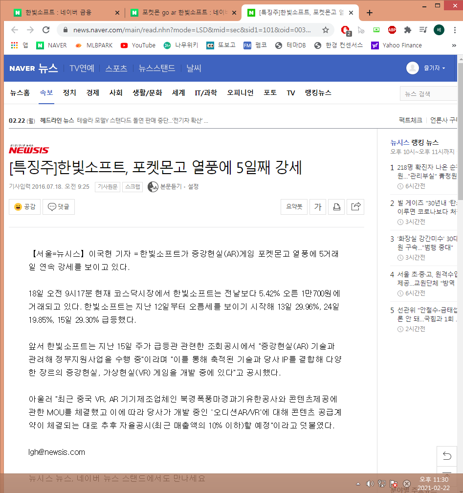Screen dimensions: 463x493
Task: Click the address bar URL
Action: pos(192,30)
